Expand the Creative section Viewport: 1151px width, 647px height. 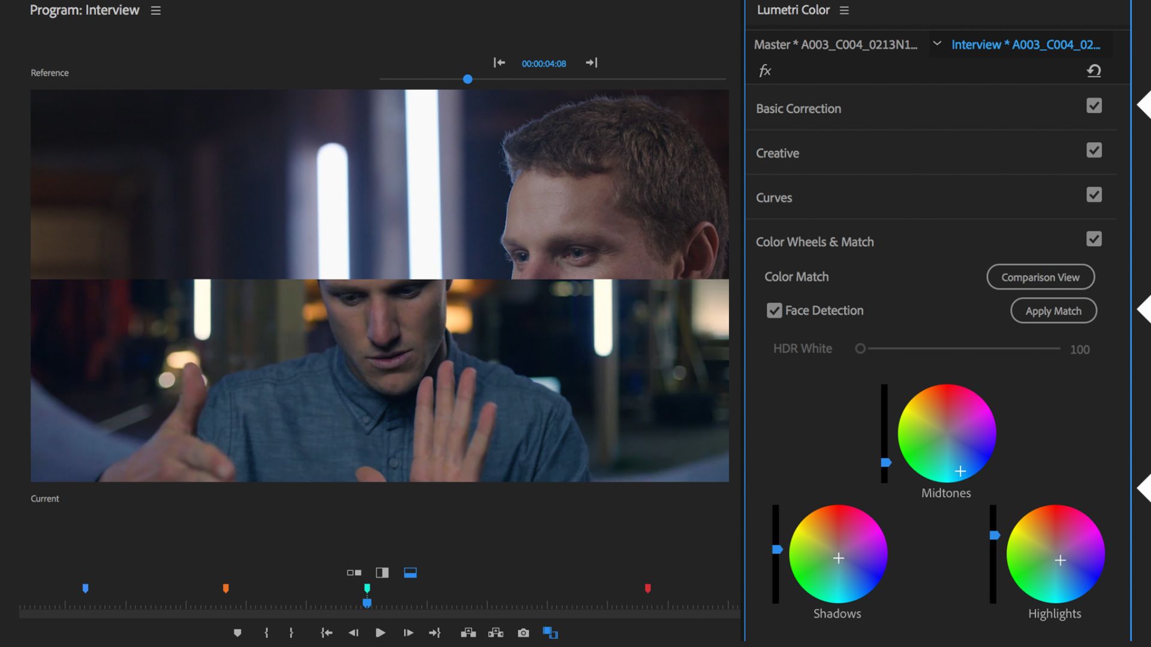[778, 153]
